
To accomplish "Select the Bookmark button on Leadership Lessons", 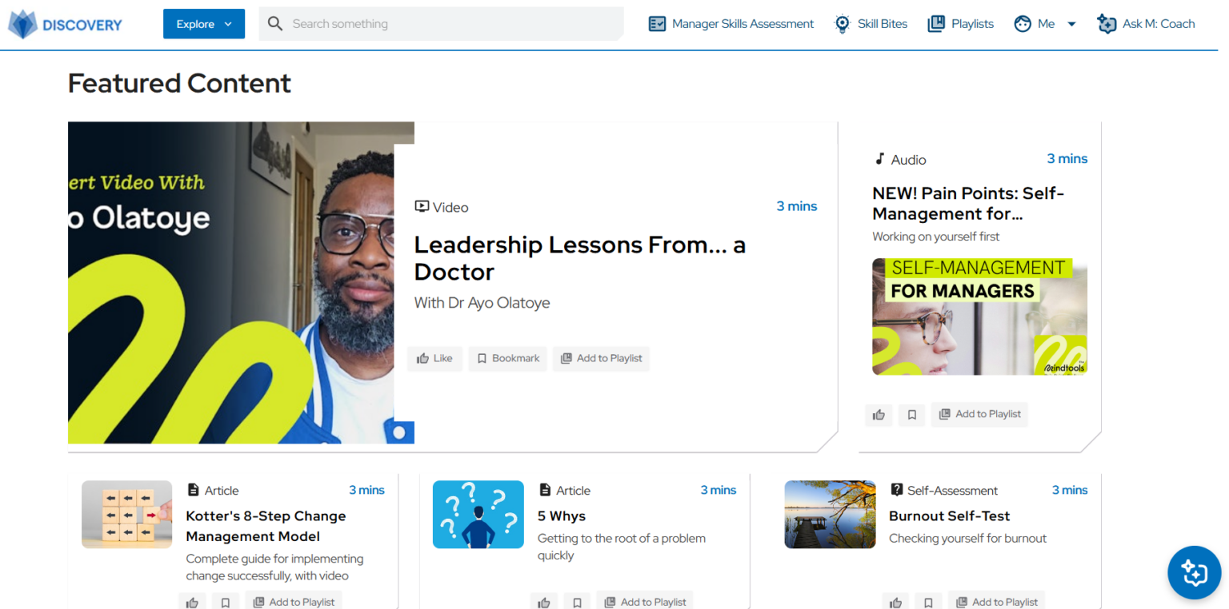I will pyautogui.click(x=507, y=358).
